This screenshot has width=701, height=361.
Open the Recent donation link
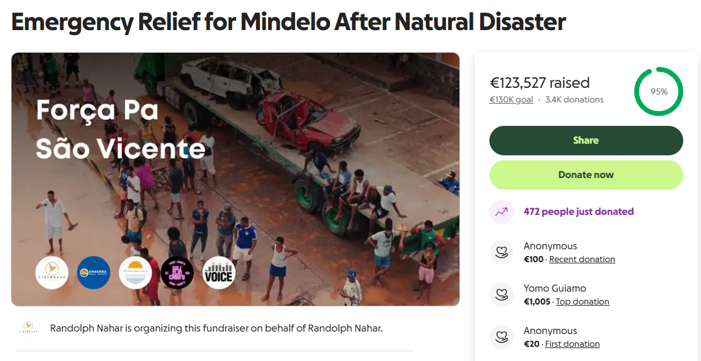[582, 259]
